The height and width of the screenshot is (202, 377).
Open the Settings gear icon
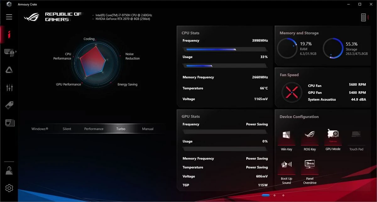[x=9, y=188]
